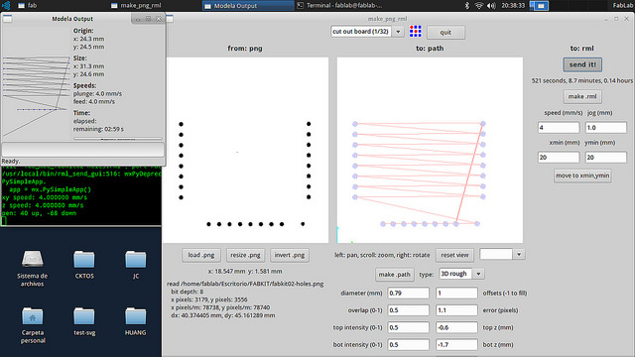This screenshot has width=635, height=357.
Task: Click the send it! button
Action: (x=582, y=64)
